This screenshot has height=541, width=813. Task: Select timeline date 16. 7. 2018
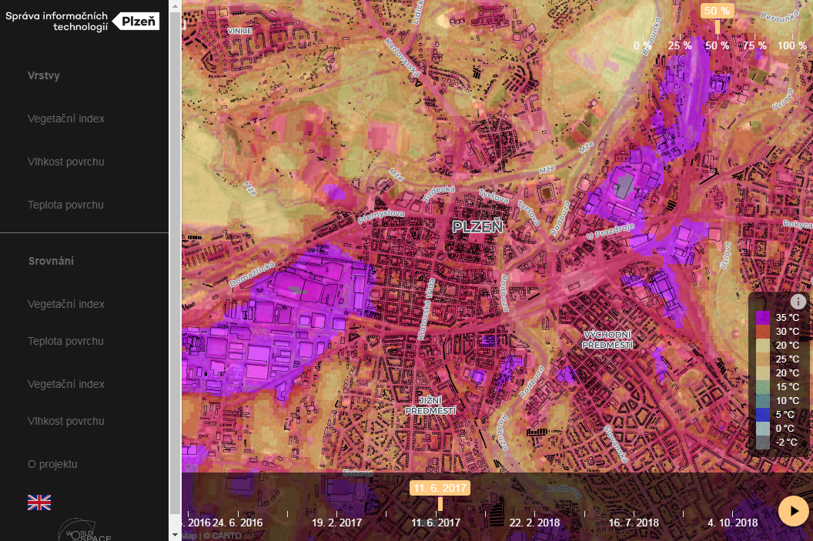point(634,523)
